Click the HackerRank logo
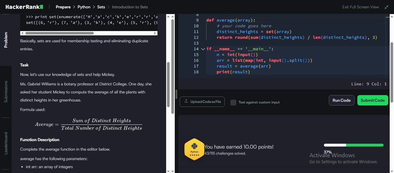The height and width of the screenshot is (173, 394). point(24,7)
